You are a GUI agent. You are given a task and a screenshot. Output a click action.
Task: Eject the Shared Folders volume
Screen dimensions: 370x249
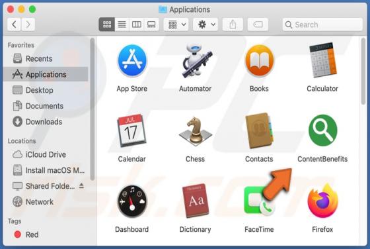81,185
